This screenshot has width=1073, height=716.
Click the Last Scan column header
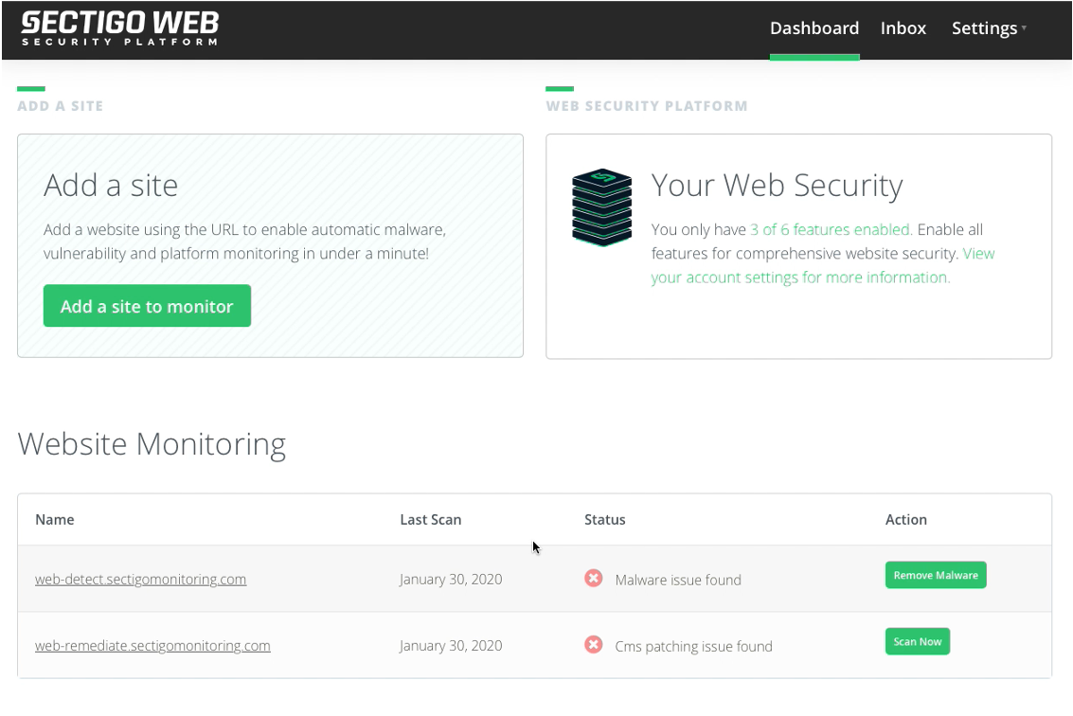pyautogui.click(x=430, y=520)
